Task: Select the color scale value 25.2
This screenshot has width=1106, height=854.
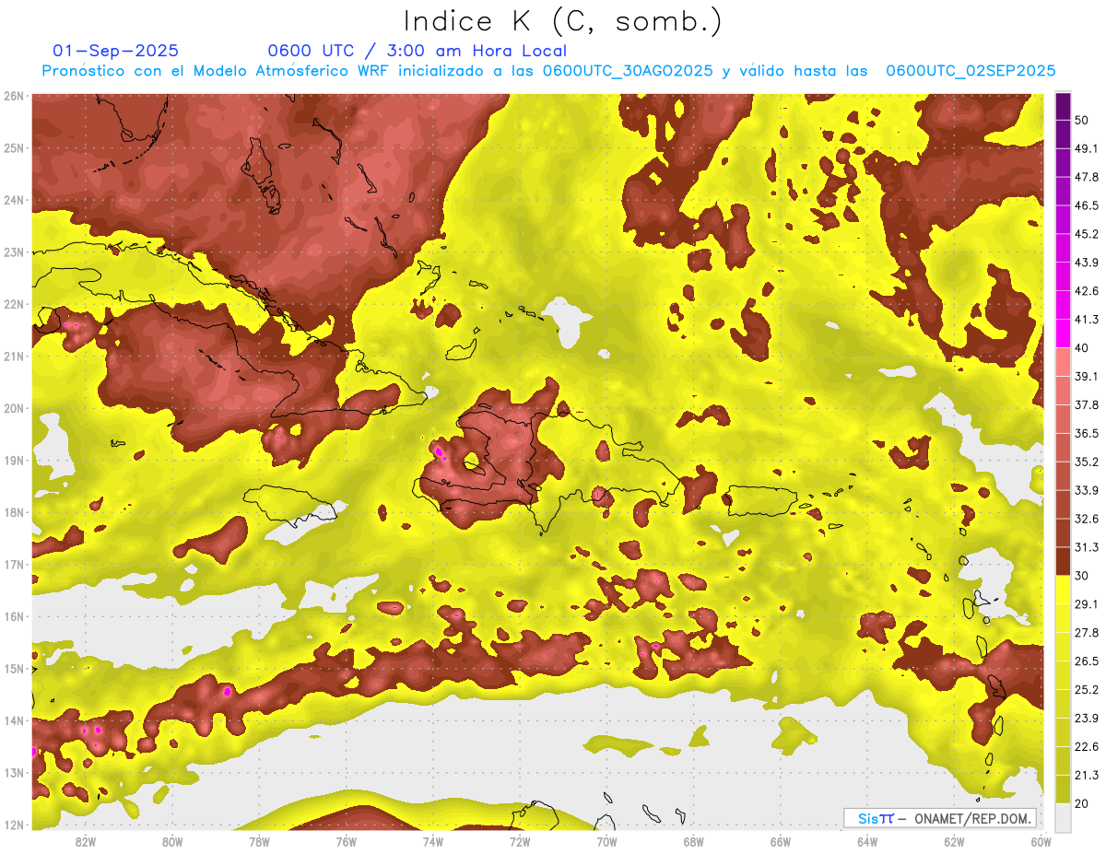Action: coord(1087,690)
